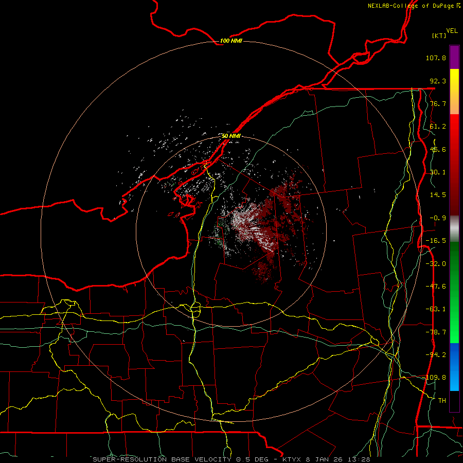Select the -47.6 velocity scale value

436,287
